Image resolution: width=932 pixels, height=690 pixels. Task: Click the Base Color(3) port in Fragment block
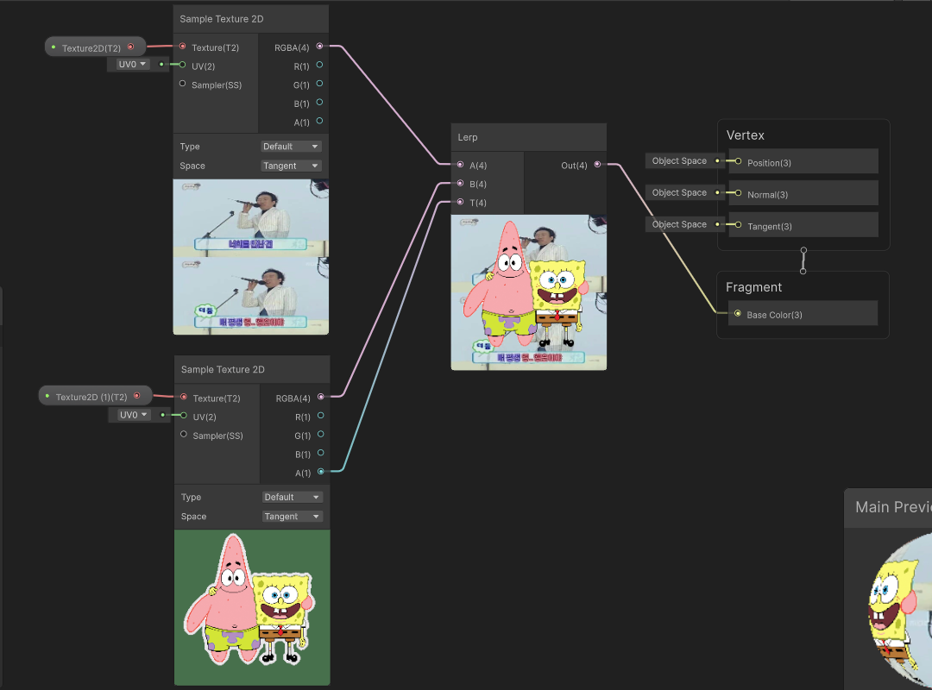pos(738,313)
